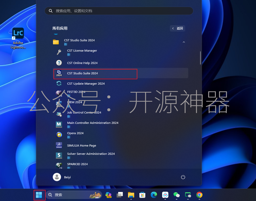This screenshot has width=256, height=201.
Task: Open the IdEM 2024 app icon
Action: (x=59, y=104)
